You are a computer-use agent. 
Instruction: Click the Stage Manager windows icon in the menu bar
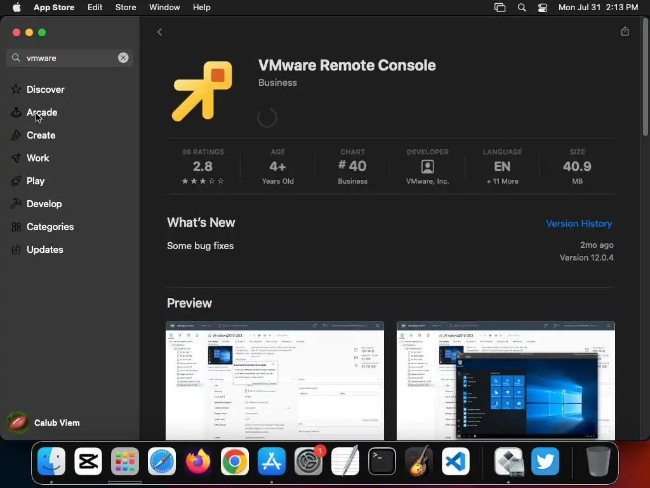pyautogui.click(x=500, y=8)
